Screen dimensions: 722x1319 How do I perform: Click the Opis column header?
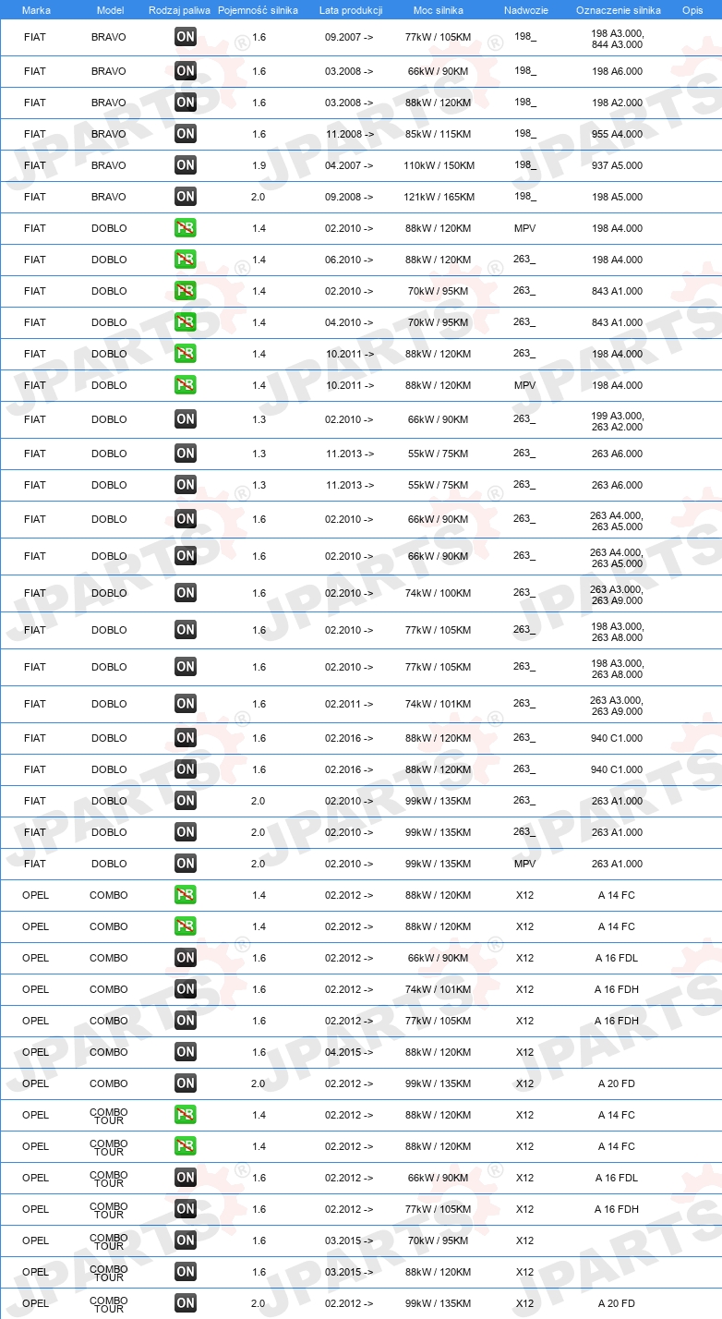(692, 10)
